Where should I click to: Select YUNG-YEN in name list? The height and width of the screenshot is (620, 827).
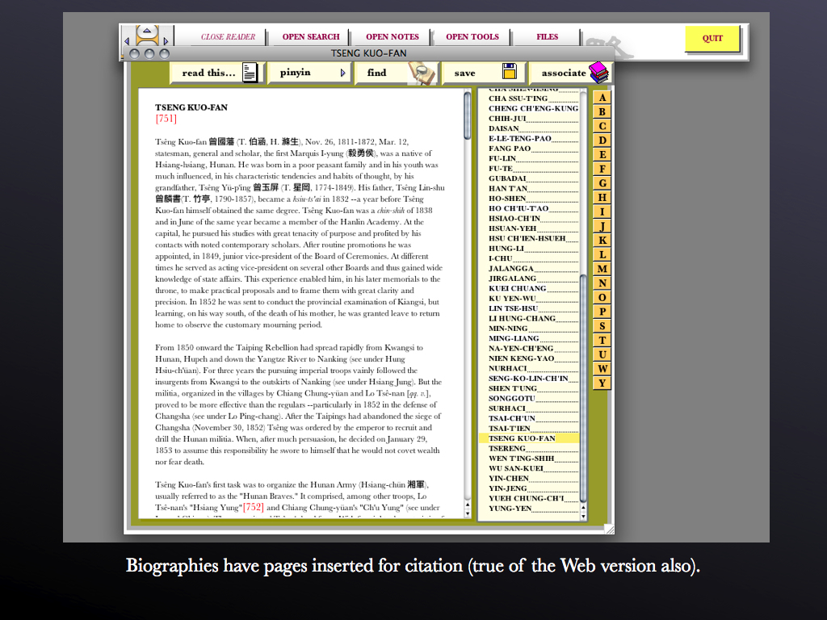click(510, 509)
